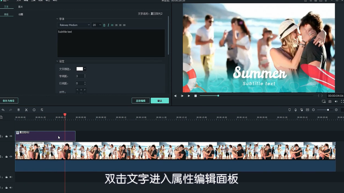This screenshot has width=344, height=193.
Task: Open the Raleway Medium font dropdown
Action: pos(74,25)
